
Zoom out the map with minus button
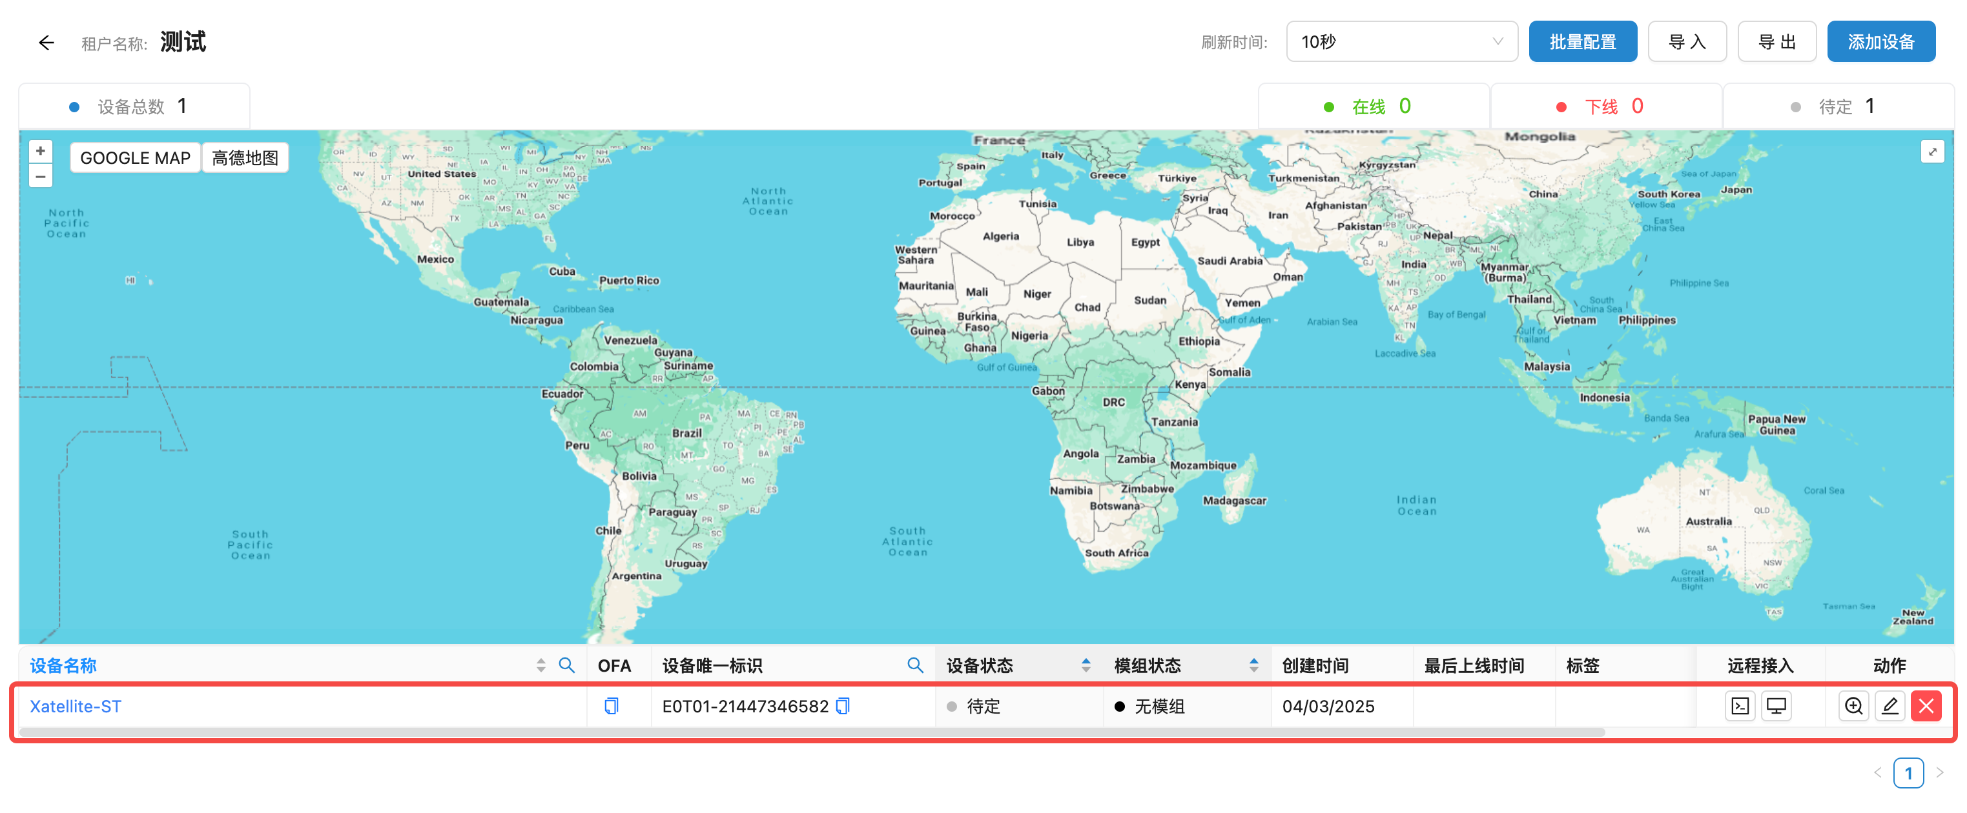click(x=41, y=177)
